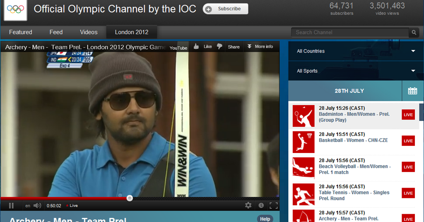
Task: Click LIVE badge for Basketball
Action: click(x=408, y=141)
